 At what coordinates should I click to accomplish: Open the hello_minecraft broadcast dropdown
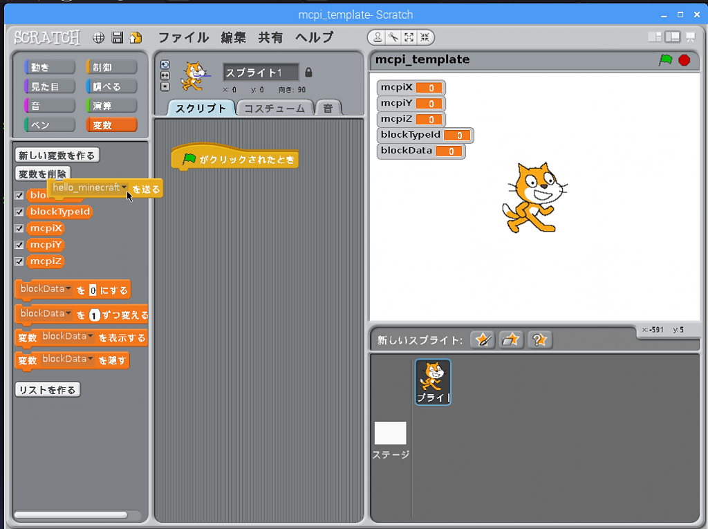tap(124, 187)
